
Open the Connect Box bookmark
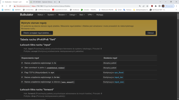click(x=28, y=10)
